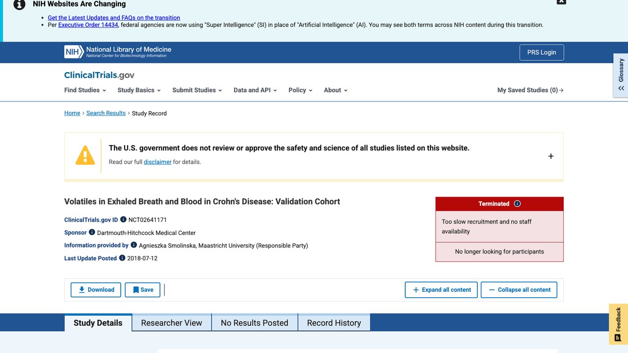The height and width of the screenshot is (353, 628).
Task: Open the Data and API dropdown
Action: coord(255,90)
